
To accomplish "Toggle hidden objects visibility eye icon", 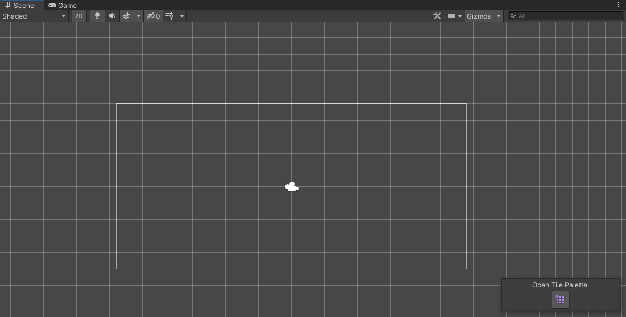I will 153,16.
